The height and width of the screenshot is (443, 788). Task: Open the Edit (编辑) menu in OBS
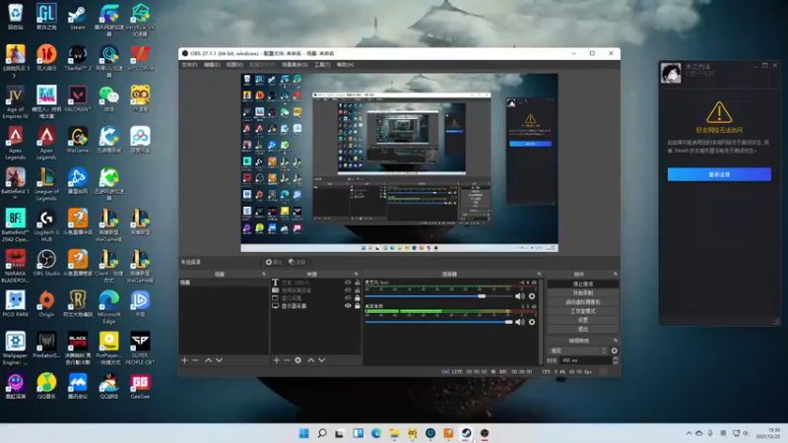(212, 65)
